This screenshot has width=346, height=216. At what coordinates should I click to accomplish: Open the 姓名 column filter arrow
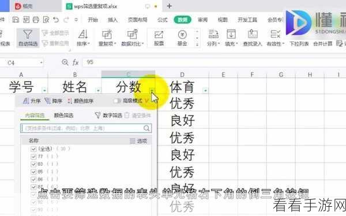98,90
